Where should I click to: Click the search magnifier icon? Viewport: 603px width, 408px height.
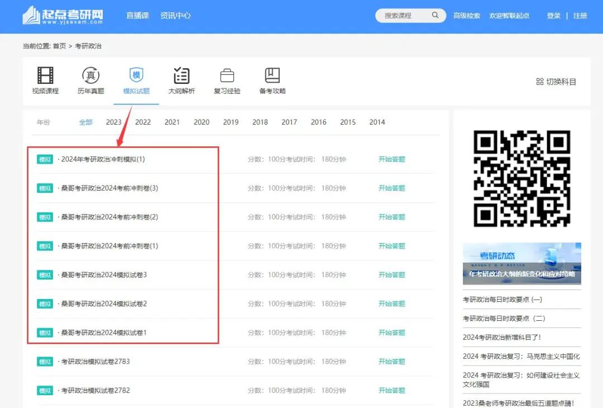(x=435, y=16)
